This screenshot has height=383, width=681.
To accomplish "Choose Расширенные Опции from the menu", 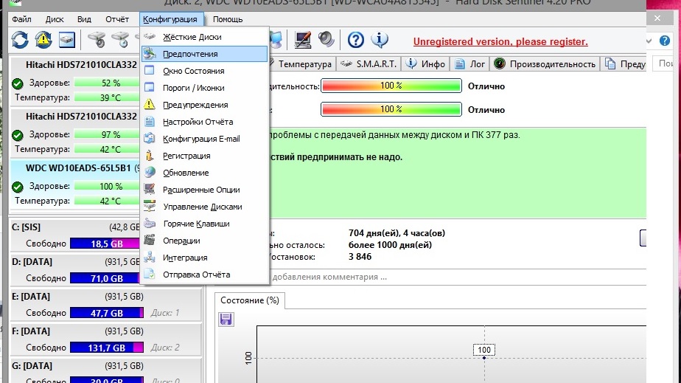I will point(204,190).
